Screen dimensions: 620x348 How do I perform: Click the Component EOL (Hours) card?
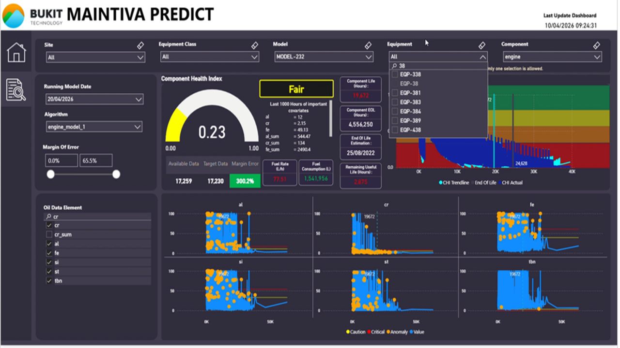(x=360, y=118)
